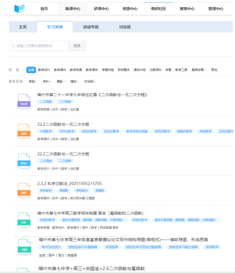Open 研课中心 in the top navigation
This screenshot has height=274, width=235.
click(x=101, y=9)
